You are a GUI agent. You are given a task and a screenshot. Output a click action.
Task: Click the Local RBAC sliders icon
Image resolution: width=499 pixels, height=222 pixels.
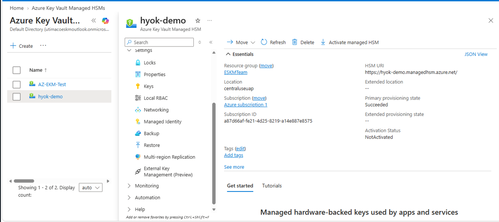138,98
